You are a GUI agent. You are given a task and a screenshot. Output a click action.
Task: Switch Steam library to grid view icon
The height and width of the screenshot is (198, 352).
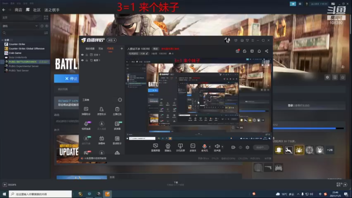[x=46, y=18]
